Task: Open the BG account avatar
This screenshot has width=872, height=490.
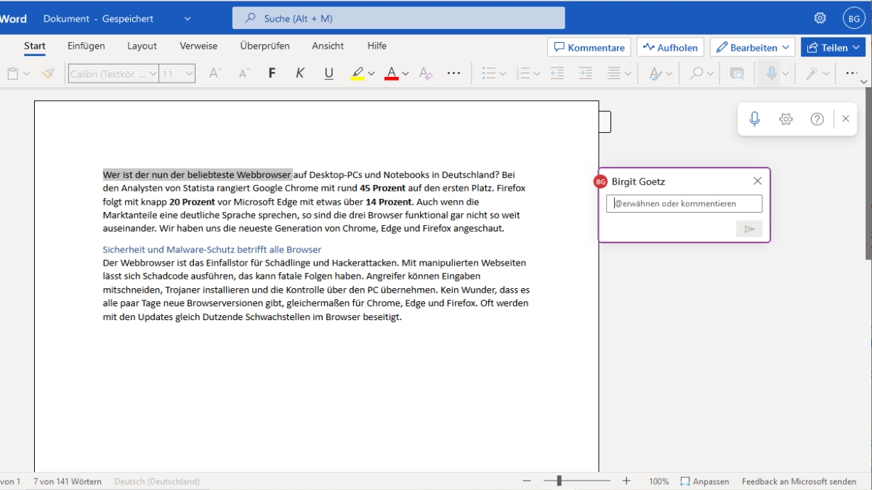Action: (x=852, y=18)
